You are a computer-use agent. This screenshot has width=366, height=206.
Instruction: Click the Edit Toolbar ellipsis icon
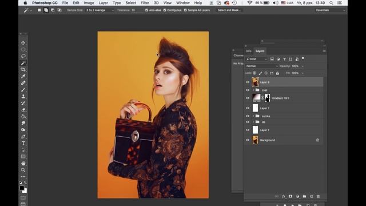tap(23, 177)
